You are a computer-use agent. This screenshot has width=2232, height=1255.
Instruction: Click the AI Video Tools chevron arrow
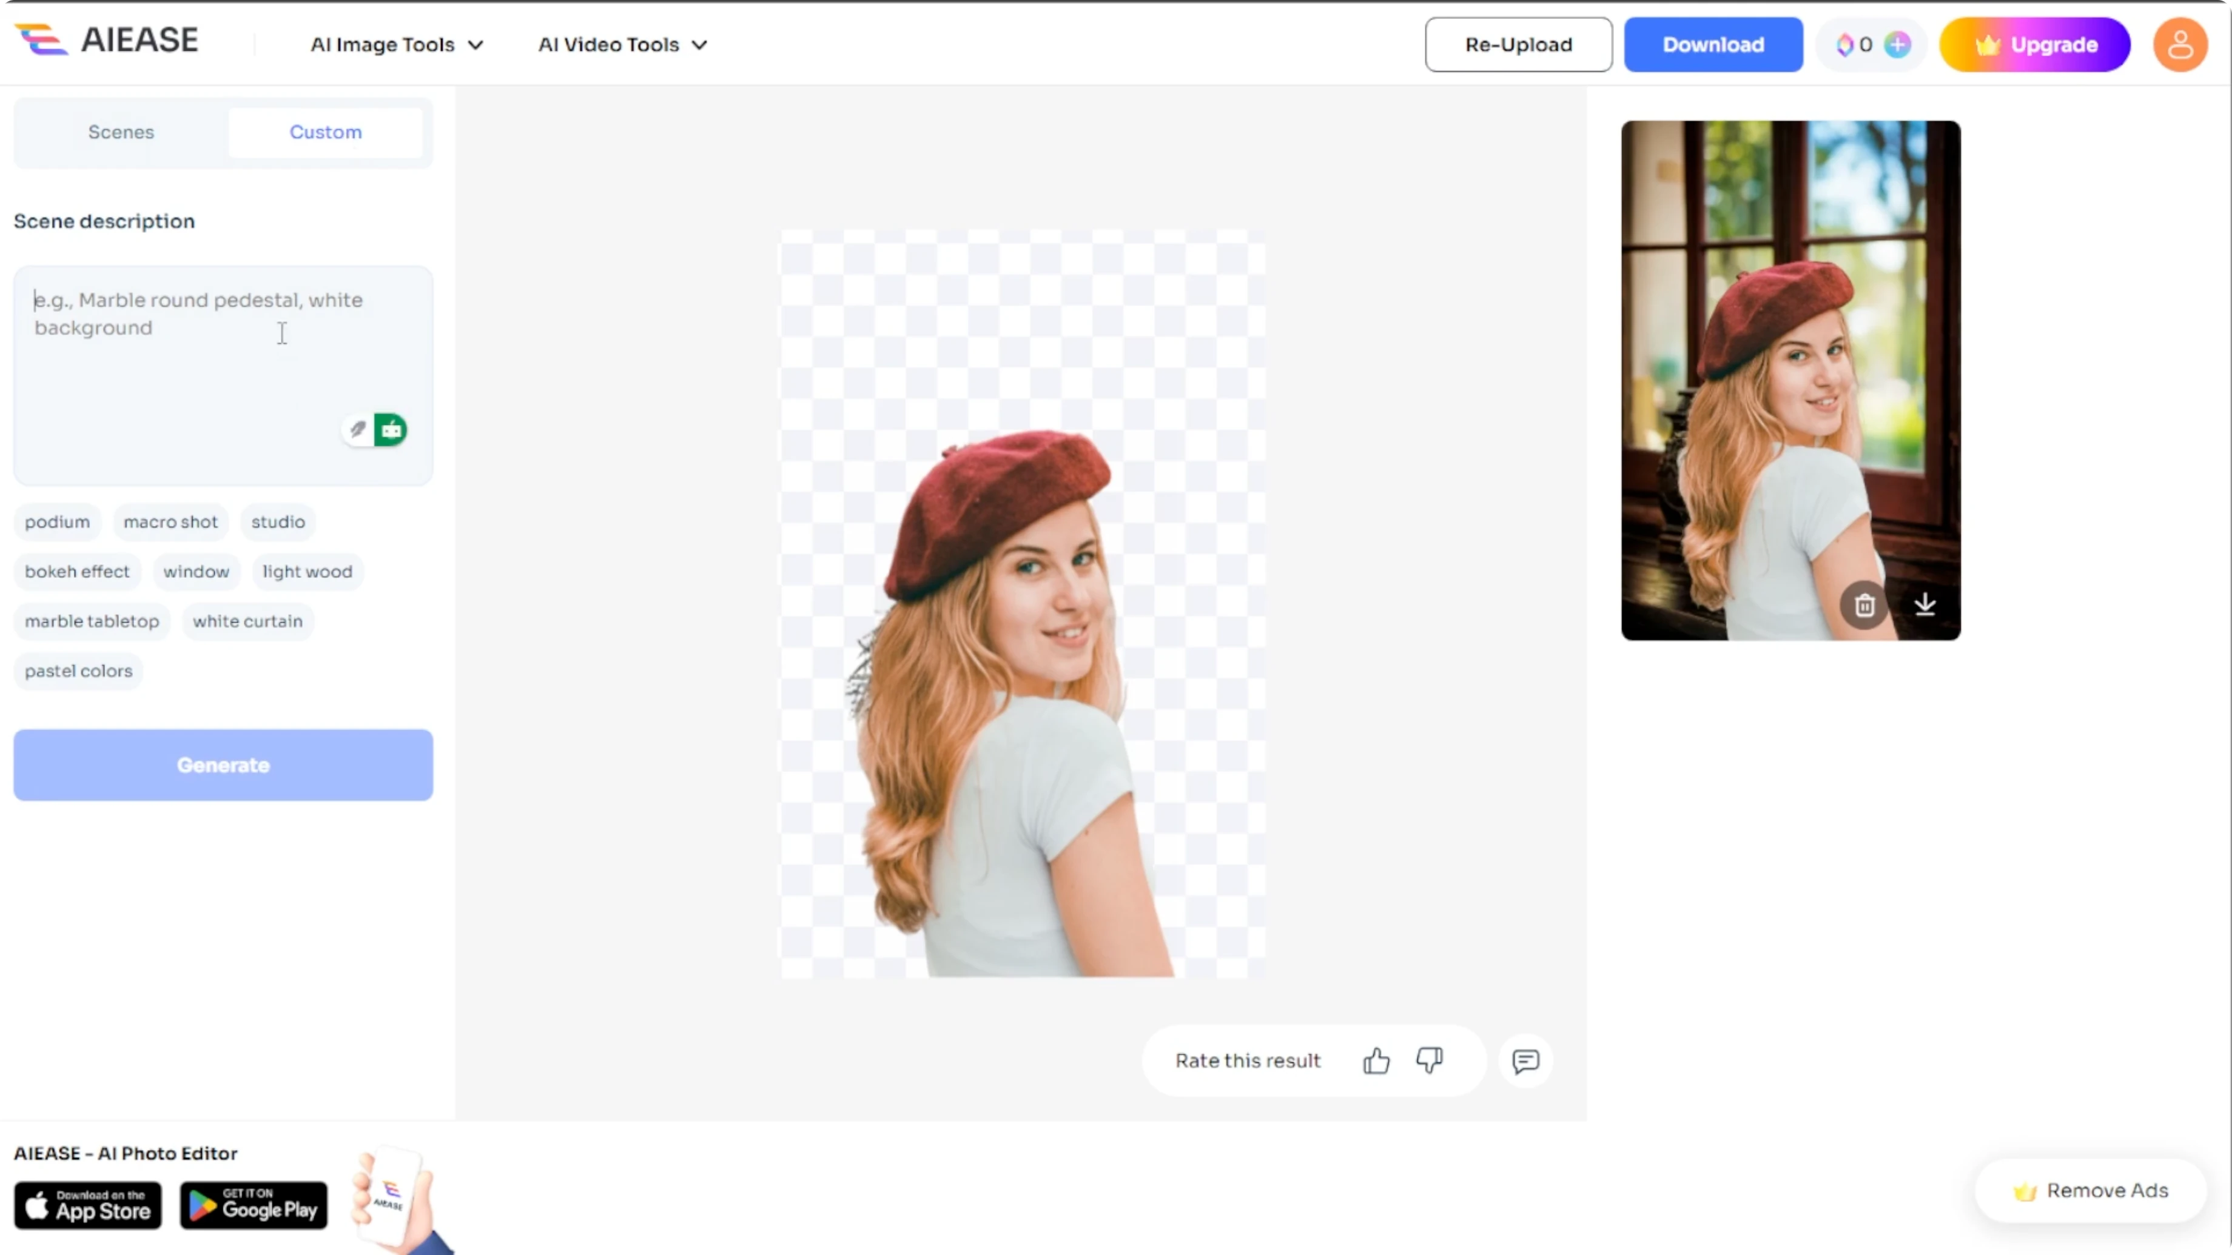(x=700, y=45)
